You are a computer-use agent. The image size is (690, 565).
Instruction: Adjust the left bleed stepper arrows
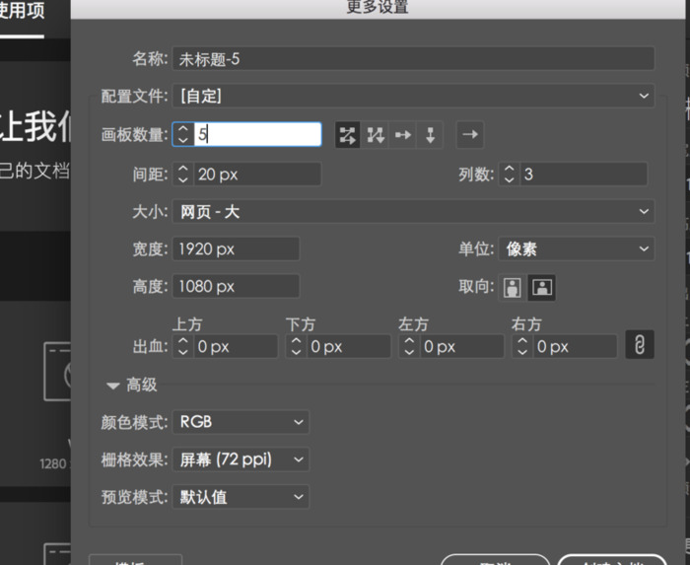pyautogui.click(x=409, y=346)
